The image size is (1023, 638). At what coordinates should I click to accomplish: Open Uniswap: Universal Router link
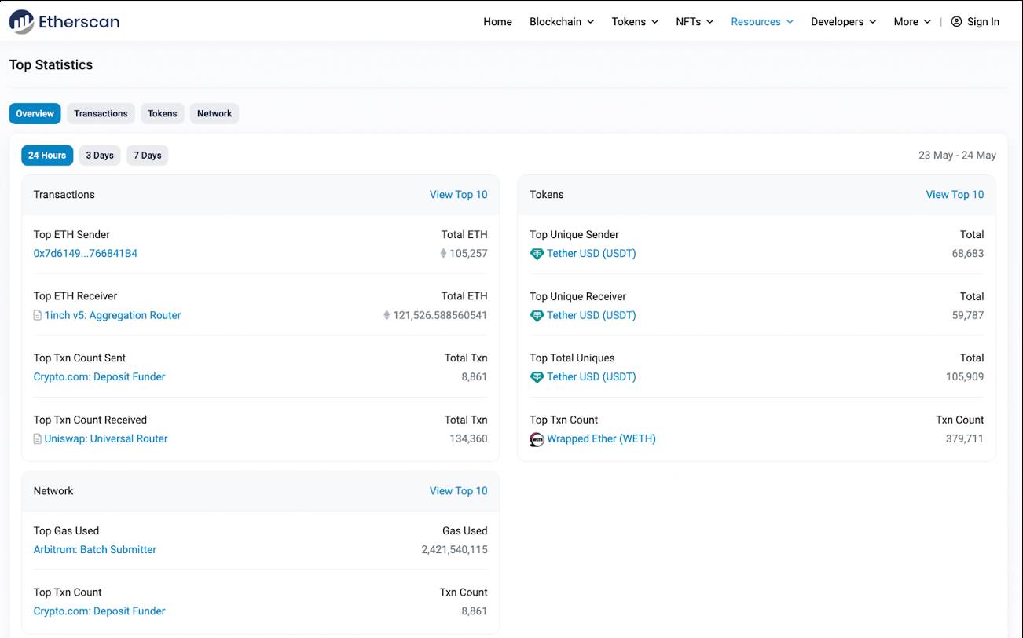106,439
